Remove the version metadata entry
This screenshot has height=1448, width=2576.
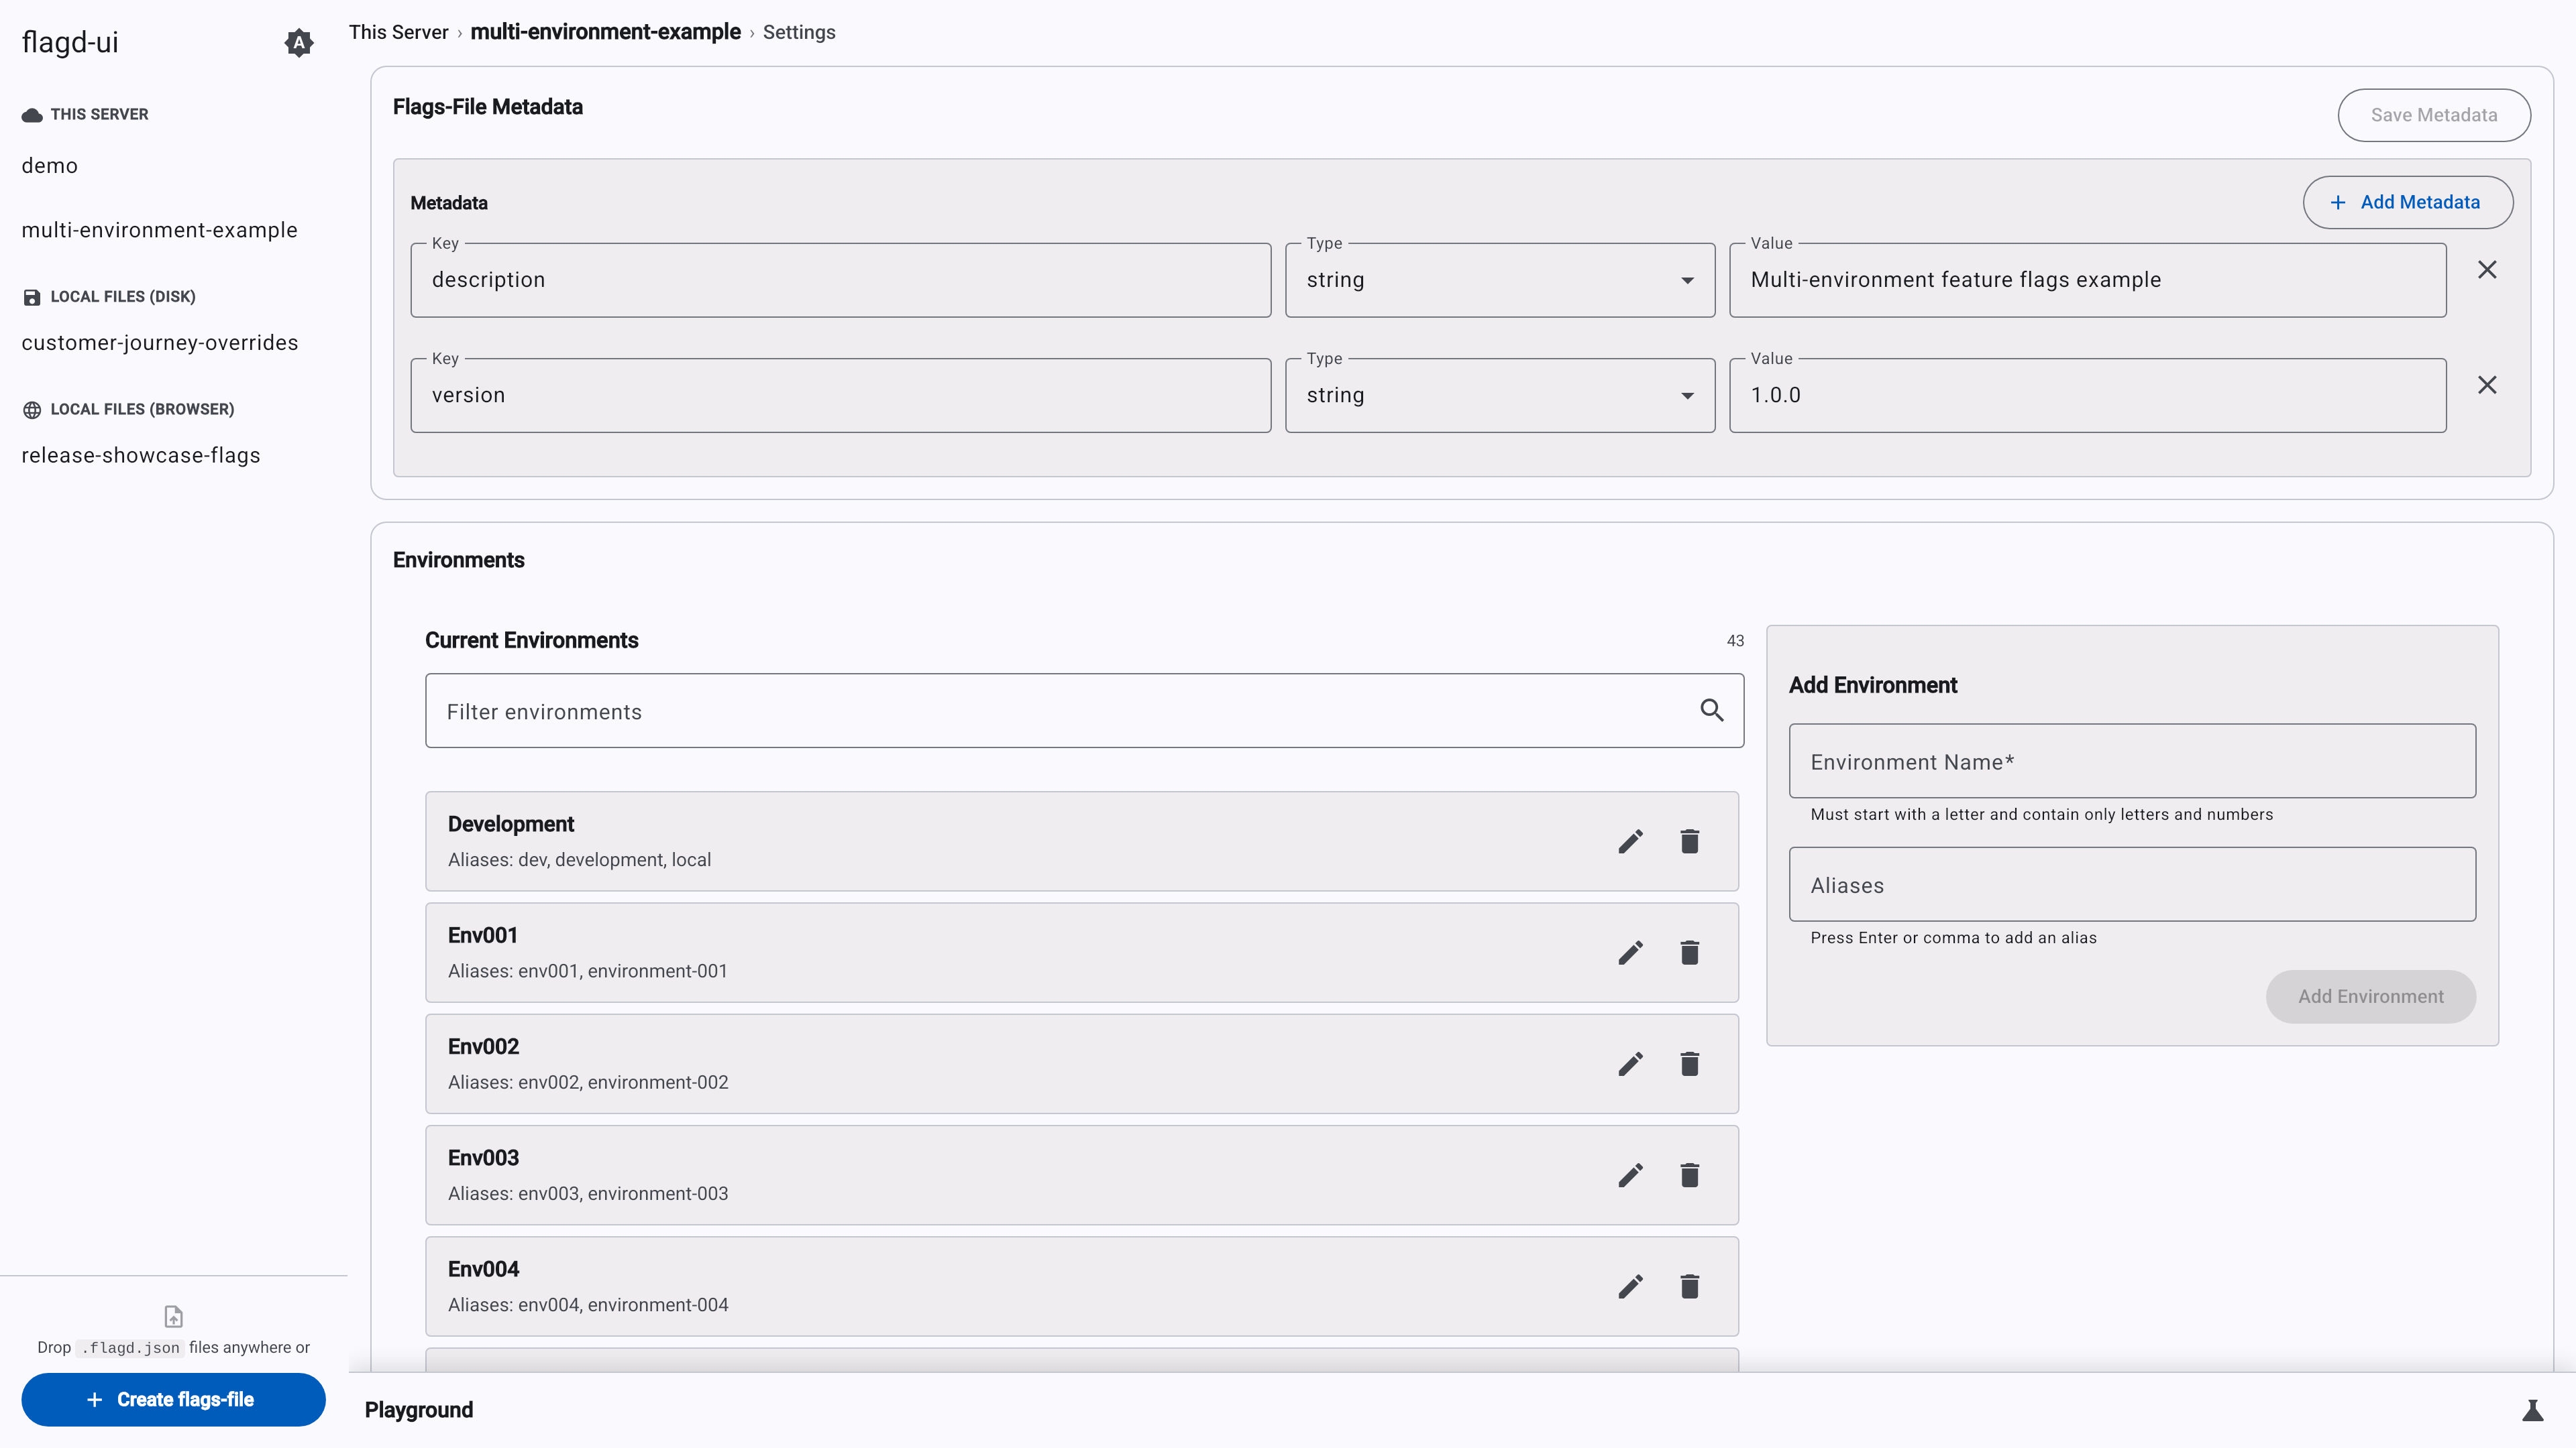click(x=2488, y=383)
